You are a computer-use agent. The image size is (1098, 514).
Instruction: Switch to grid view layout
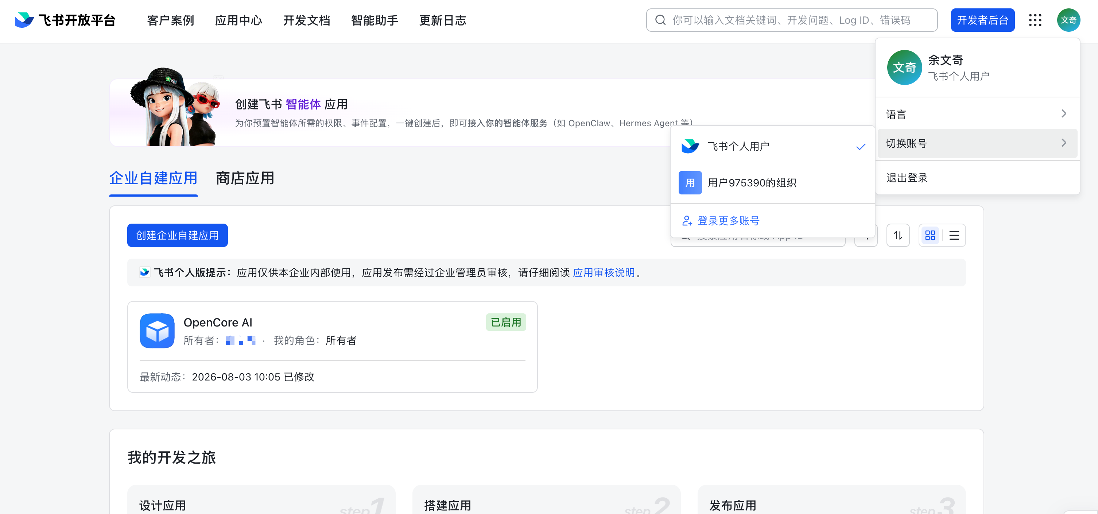tap(930, 235)
